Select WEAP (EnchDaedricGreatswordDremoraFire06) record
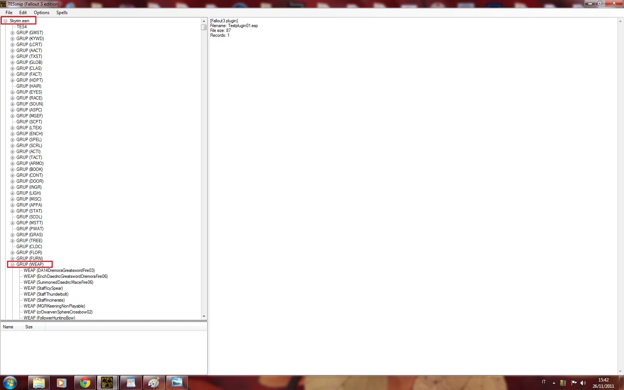This screenshot has width=624, height=390. (x=66, y=276)
